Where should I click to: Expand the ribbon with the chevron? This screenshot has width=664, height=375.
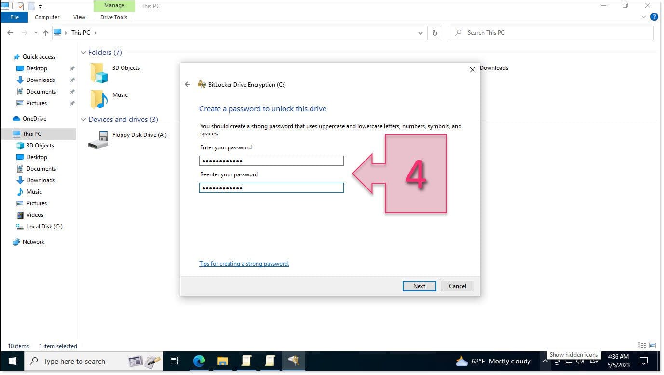tap(644, 17)
